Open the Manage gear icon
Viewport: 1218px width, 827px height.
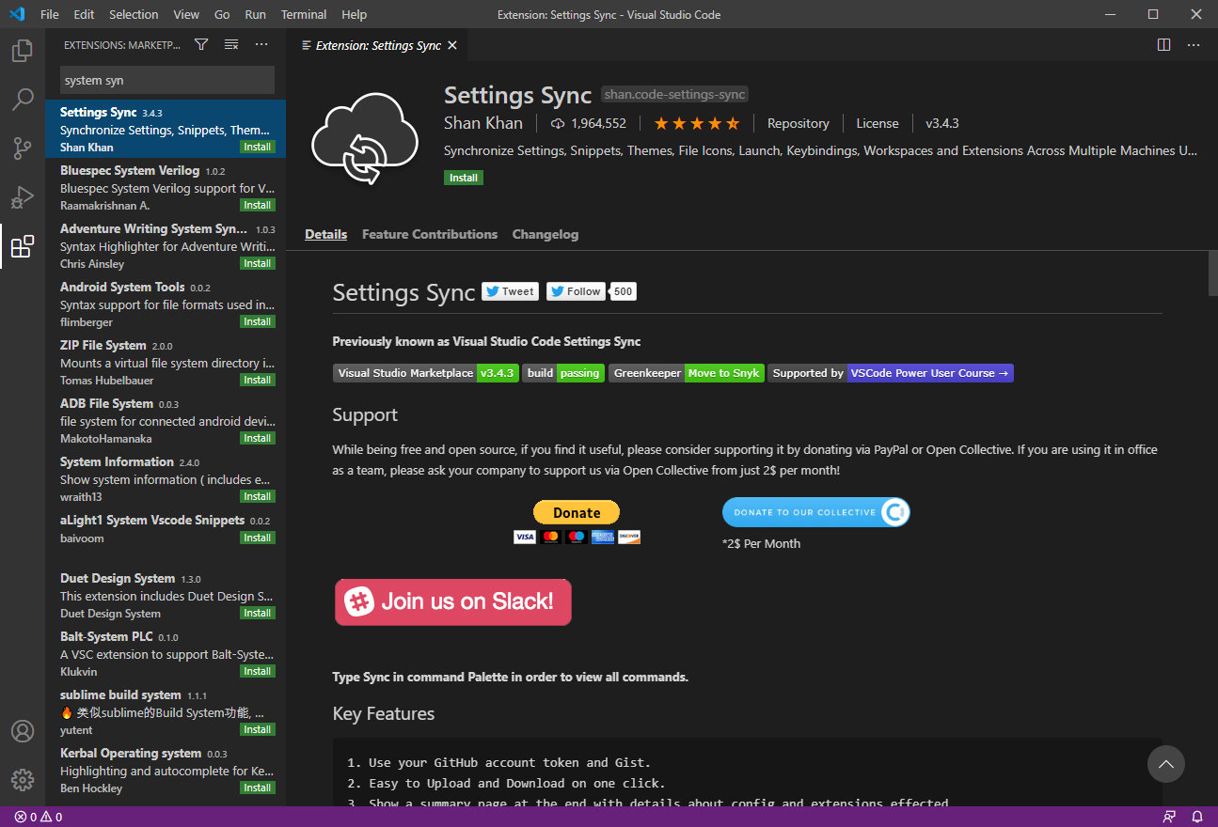(x=23, y=780)
